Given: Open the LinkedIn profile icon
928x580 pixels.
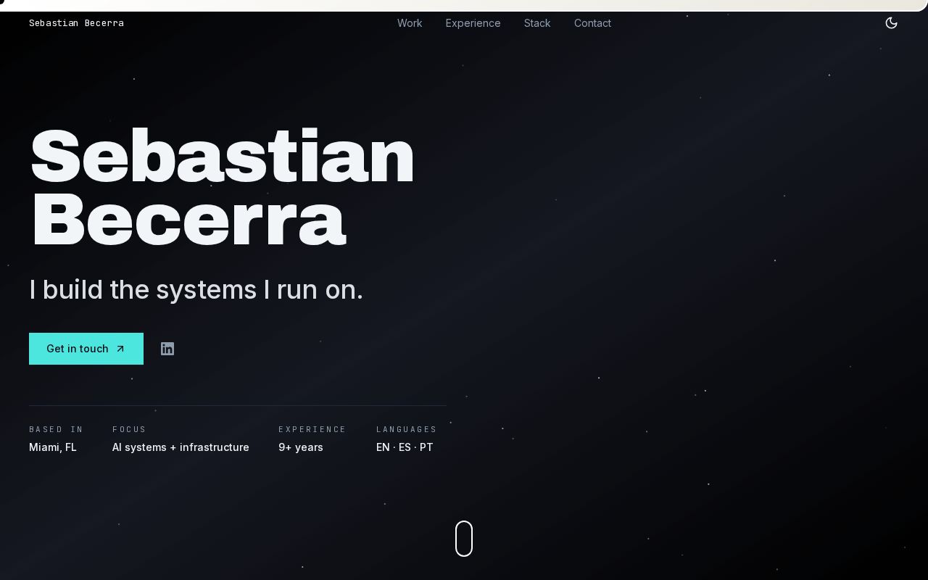Looking at the screenshot, I should click(167, 349).
